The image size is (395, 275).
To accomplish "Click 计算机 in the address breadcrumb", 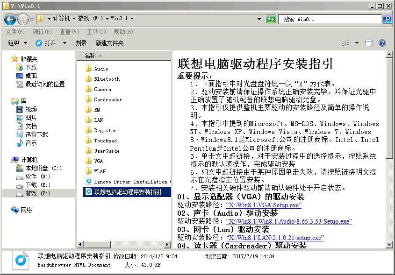I will pyautogui.click(x=61, y=18).
